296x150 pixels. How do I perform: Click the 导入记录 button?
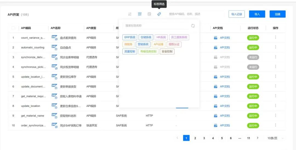click(237, 14)
